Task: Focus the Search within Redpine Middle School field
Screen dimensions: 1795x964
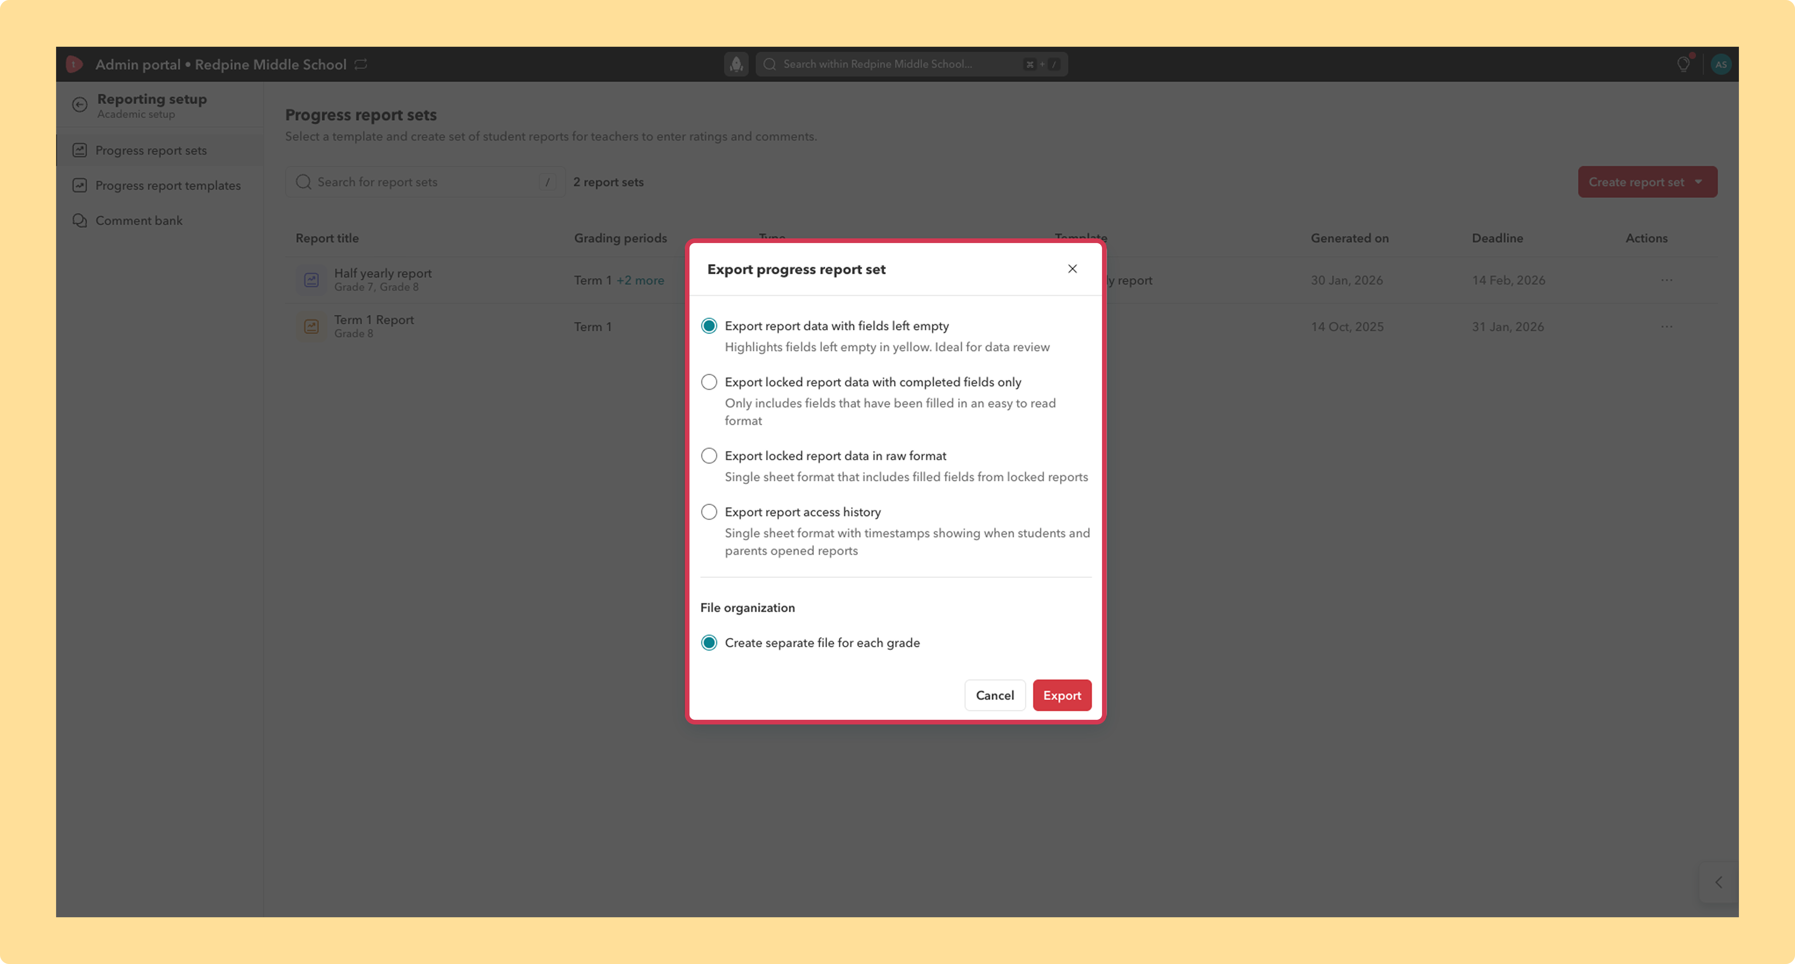Action: (x=912, y=64)
